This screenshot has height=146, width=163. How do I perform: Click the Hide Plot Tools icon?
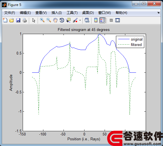click(111, 20)
